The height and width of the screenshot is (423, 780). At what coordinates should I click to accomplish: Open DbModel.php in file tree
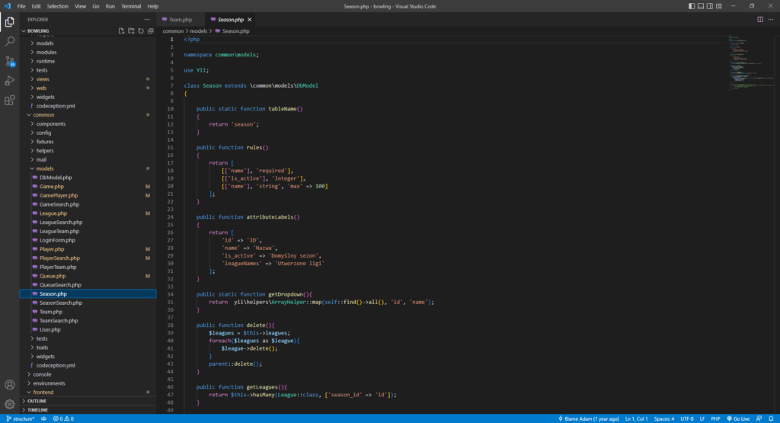coord(88,178)
